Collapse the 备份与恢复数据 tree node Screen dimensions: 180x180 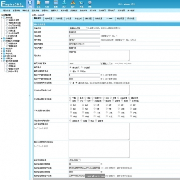pos(2,61)
